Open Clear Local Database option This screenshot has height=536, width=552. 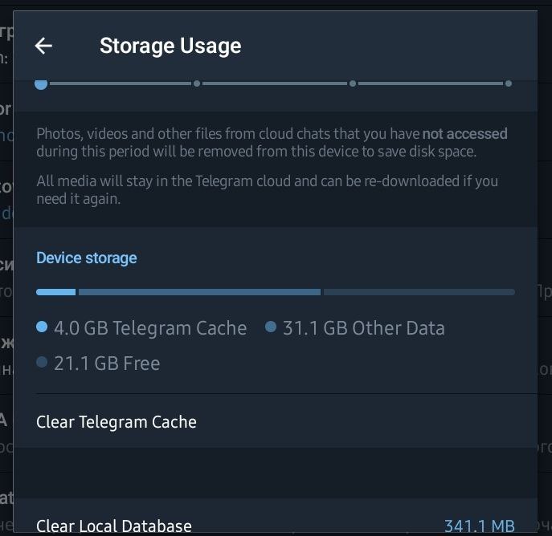[x=114, y=526]
